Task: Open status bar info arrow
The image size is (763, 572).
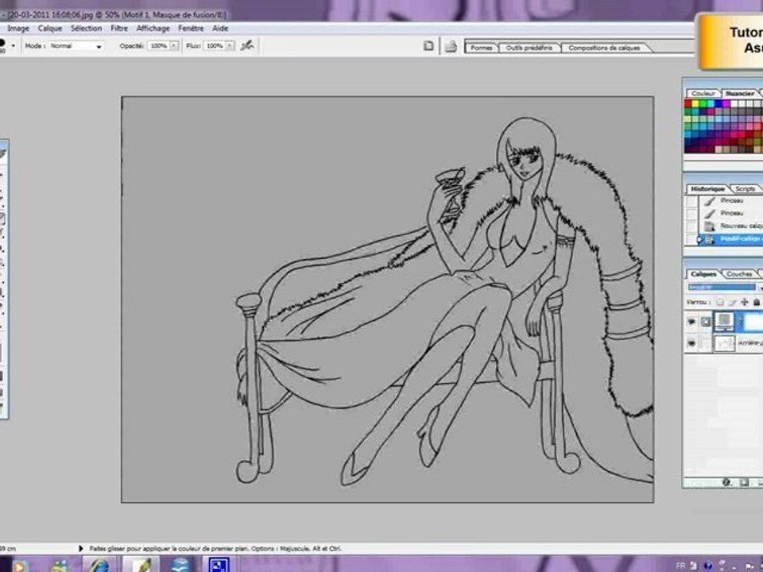Action: [81, 548]
